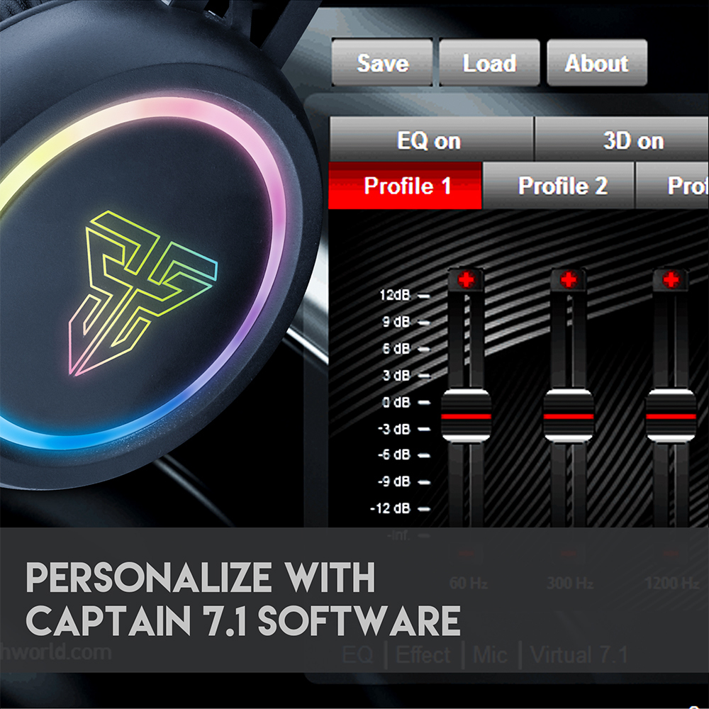Open the Mic section in the bottom bar
Screen dimensions: 709x709
click(x=490, y=654)
